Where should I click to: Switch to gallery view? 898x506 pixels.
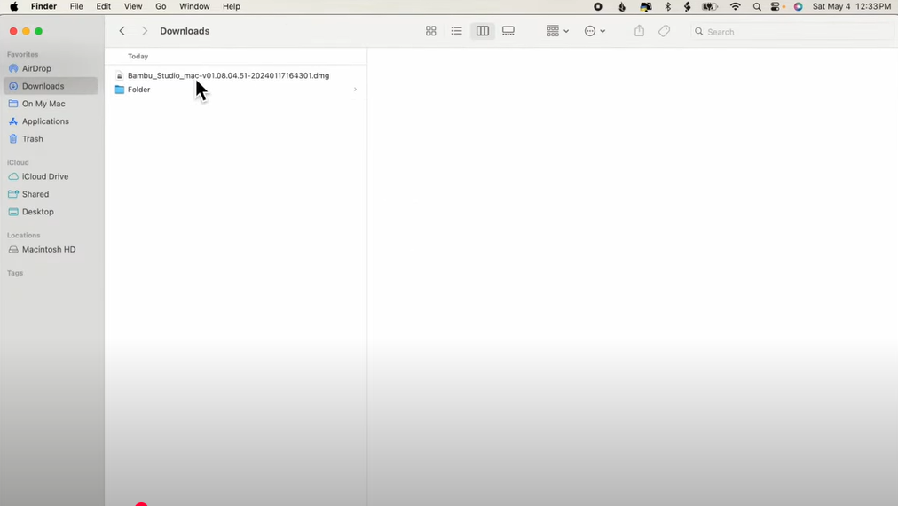pos(508,31)
